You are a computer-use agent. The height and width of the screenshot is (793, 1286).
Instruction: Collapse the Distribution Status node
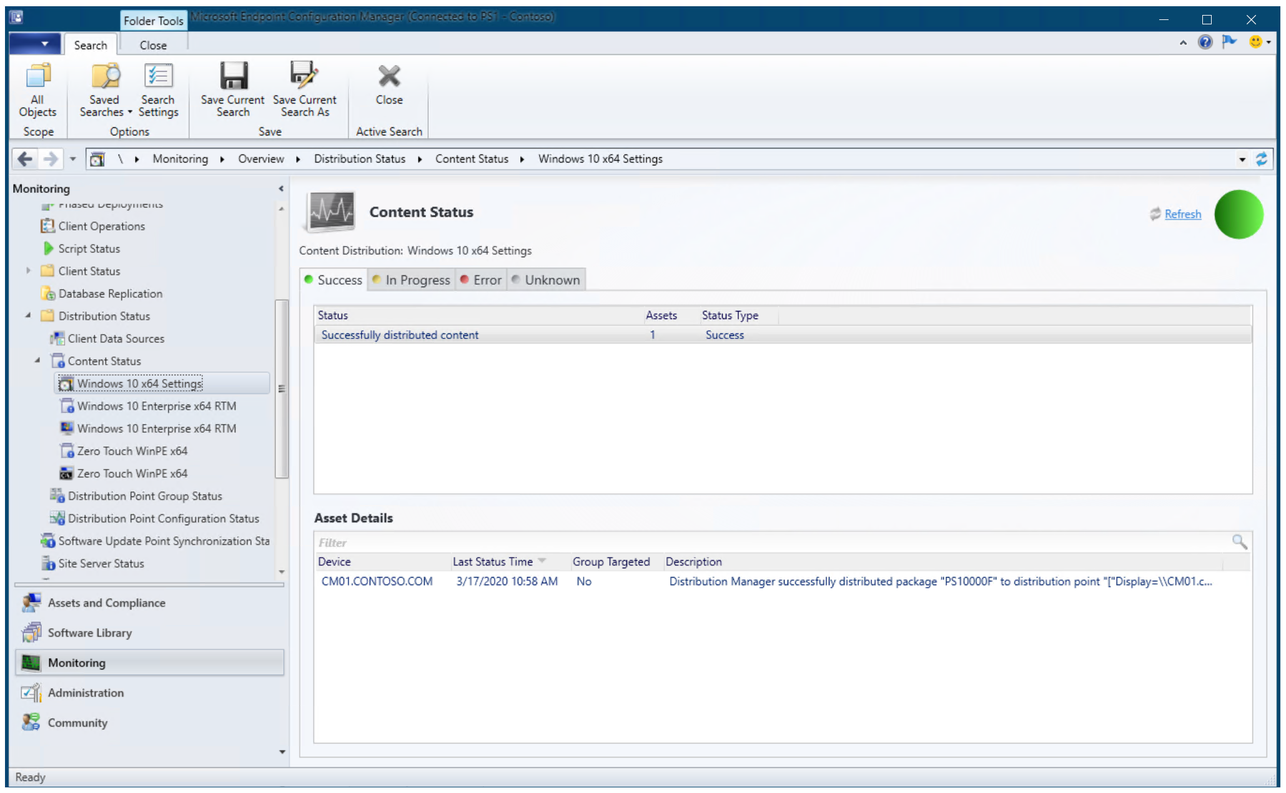click(x=28, y=316)
